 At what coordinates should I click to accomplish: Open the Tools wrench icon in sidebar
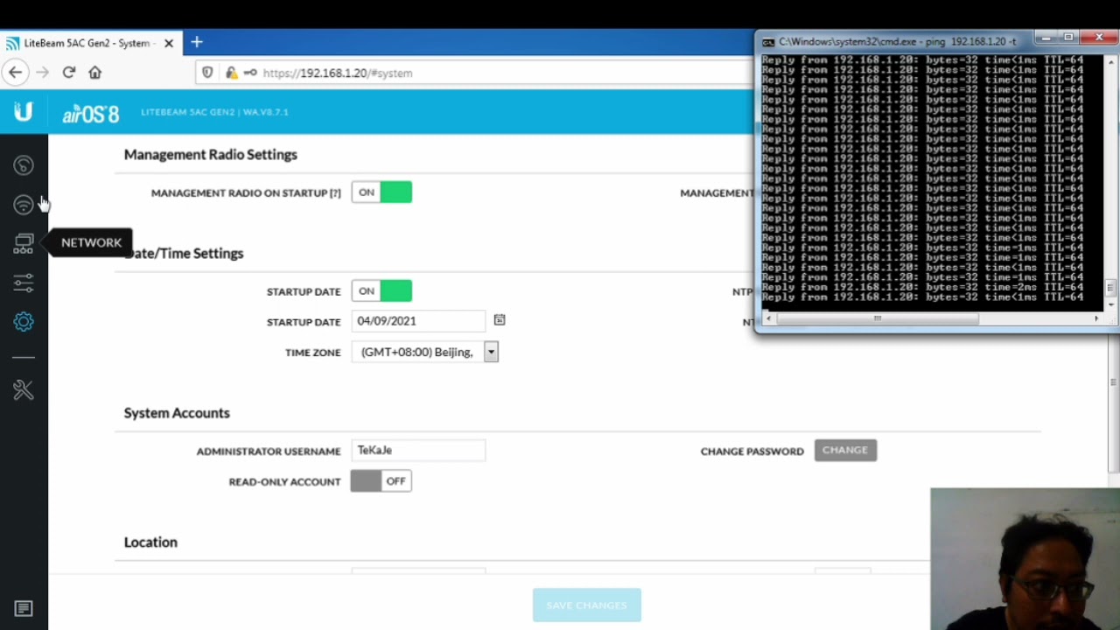tap(24, 389)
